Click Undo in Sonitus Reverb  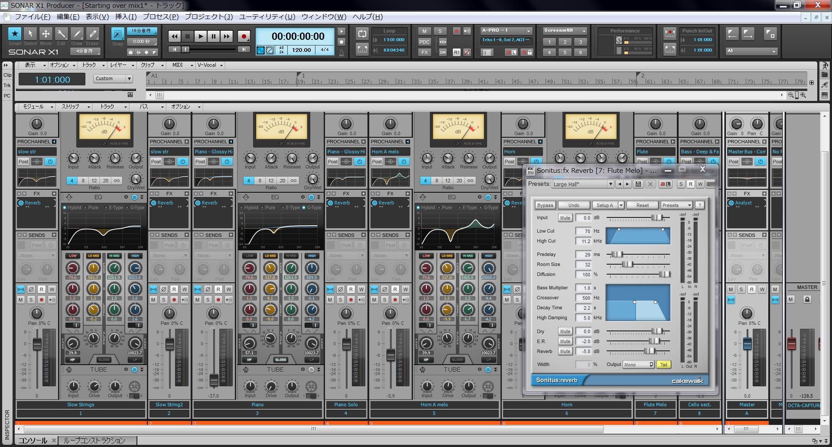pos(574,205)
